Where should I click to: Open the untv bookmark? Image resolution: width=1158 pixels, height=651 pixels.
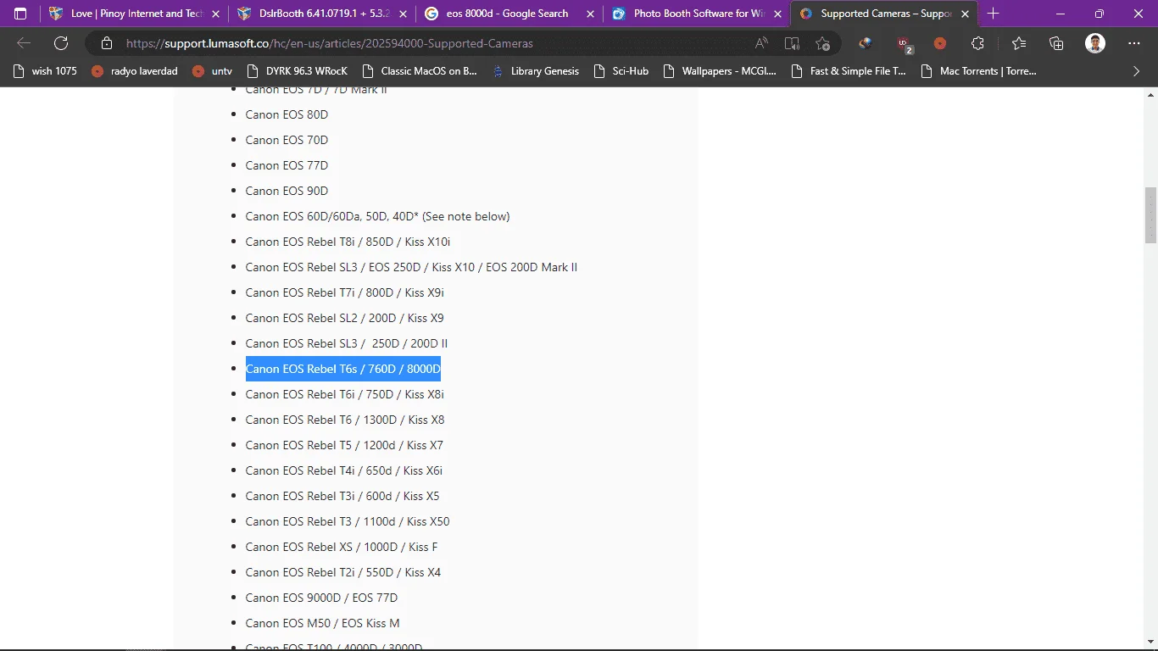212,71
